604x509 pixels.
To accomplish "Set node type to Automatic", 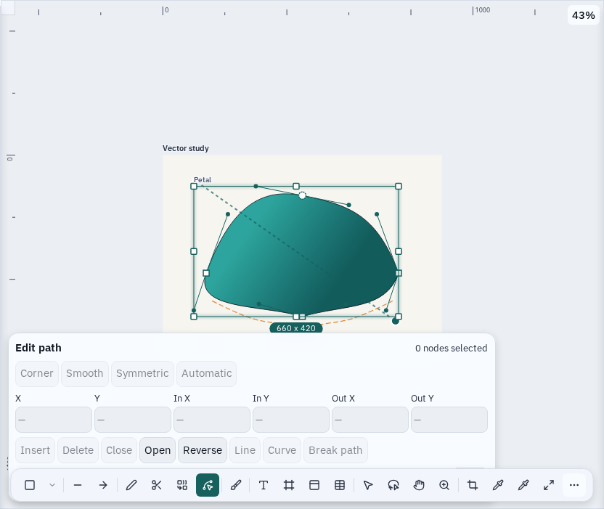I will point(206,373).
